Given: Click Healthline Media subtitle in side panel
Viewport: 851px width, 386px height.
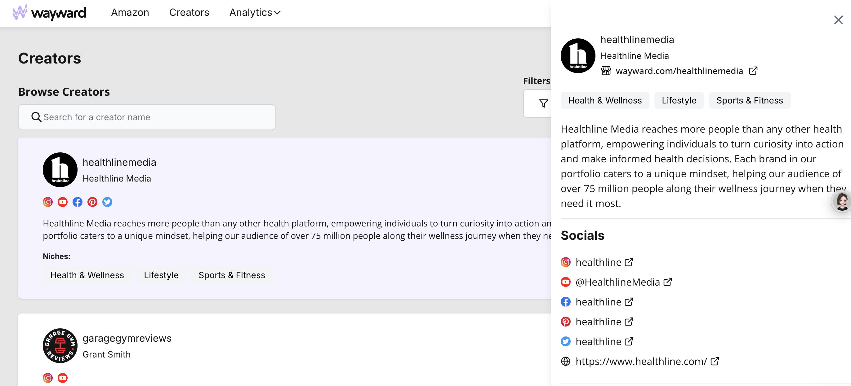Looking at the screenshot, I should (634, 56).
